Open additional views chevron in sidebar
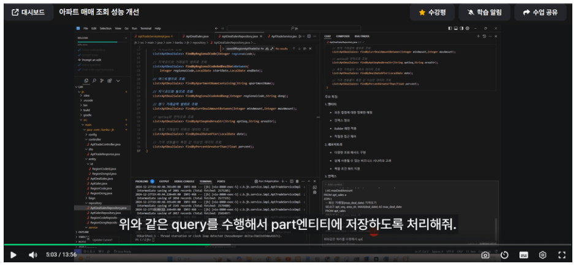Image resolution: width=576 pixels, height=266 pixels. (118, 81)
